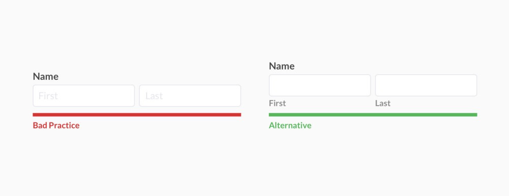This screenshot has height=196, width=509.
Task: Click the blank background between the red and green bars
Action: pos(255,115)
